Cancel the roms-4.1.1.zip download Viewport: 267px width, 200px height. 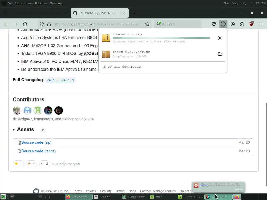(220, 38)
